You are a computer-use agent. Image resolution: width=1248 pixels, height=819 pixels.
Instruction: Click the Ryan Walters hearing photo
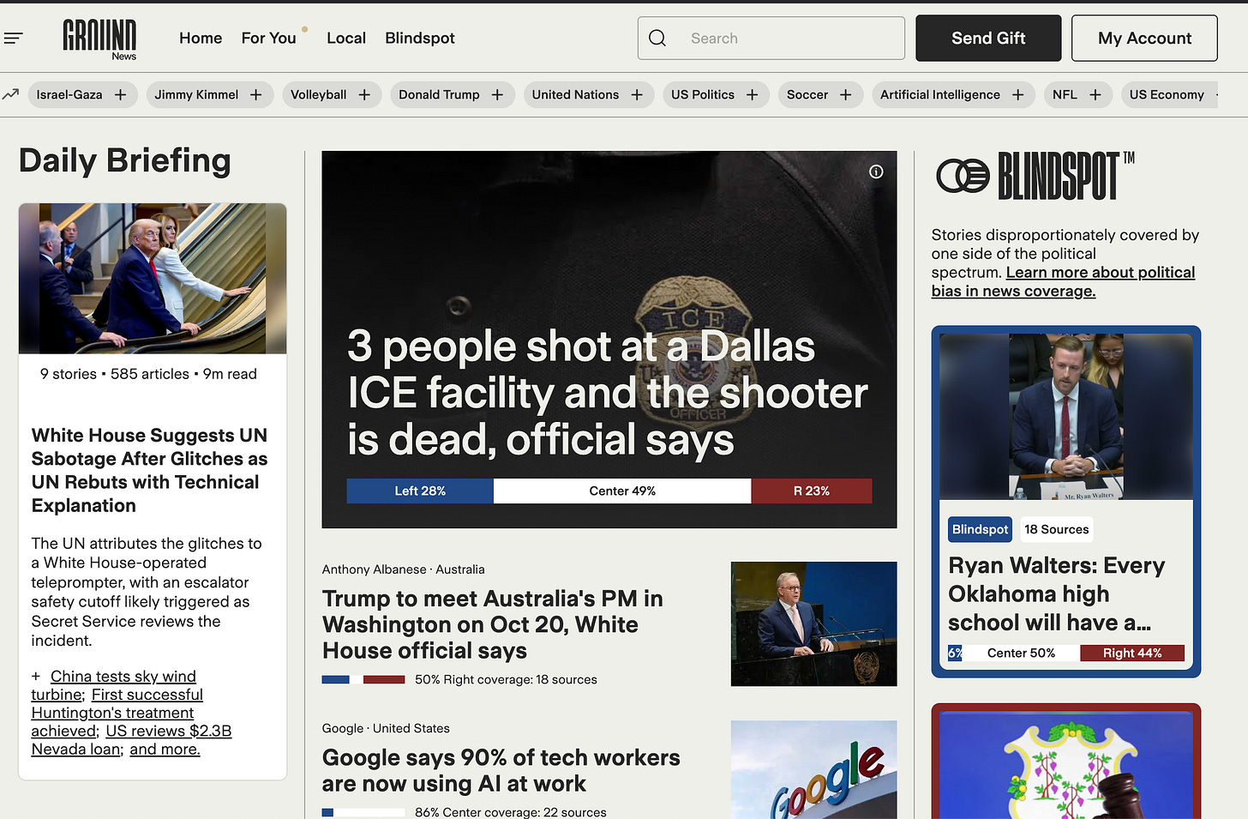click(x=1066, y=417)
